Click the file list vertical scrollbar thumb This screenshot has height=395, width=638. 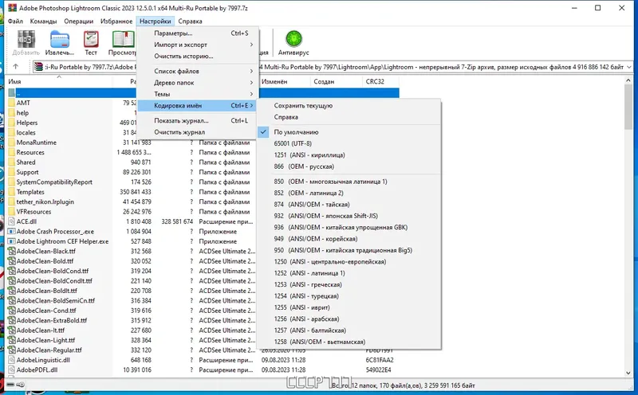(x=628, y=107)
